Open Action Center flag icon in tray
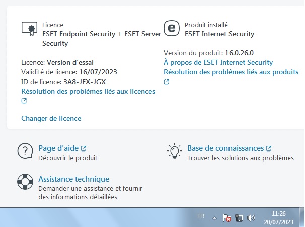The height and width of the screenshot is (227, 305). (x=226, y=218)
